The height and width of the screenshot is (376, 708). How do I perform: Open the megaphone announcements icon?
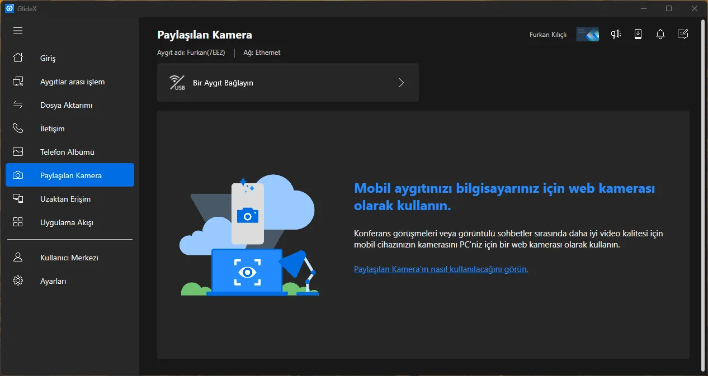pyautogui.click(x=616, y=35)
